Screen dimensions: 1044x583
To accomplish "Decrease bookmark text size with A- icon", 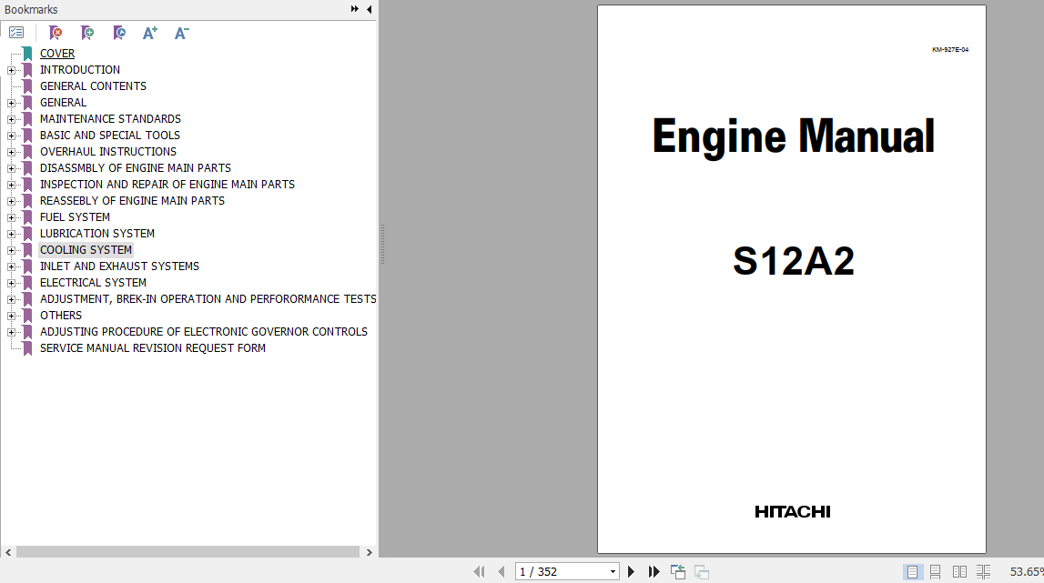I will tap(181, 33).
